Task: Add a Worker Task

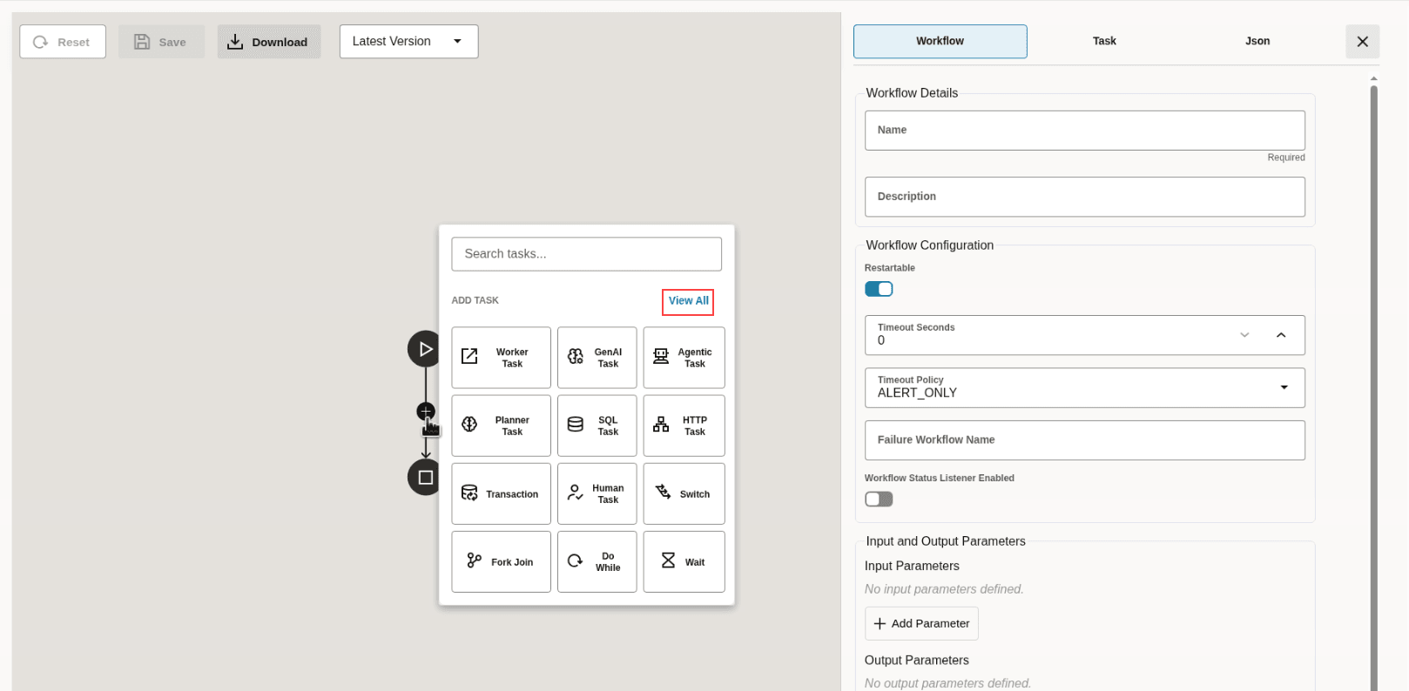Action: point(501,358)
